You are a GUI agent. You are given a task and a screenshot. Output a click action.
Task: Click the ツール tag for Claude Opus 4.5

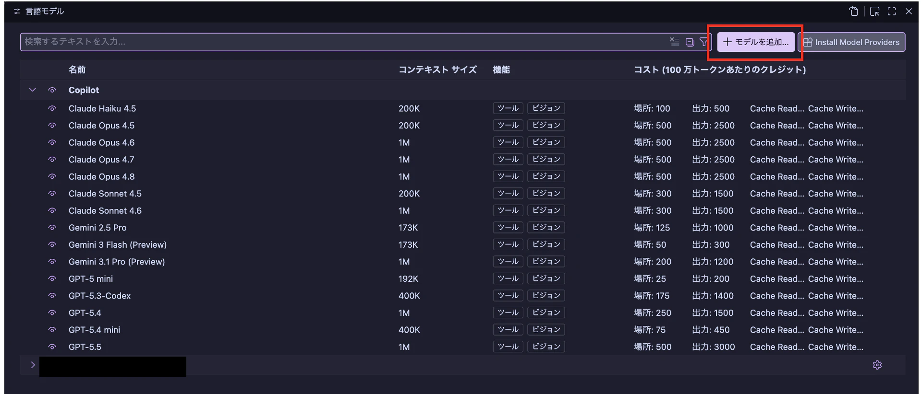point(508,125)
